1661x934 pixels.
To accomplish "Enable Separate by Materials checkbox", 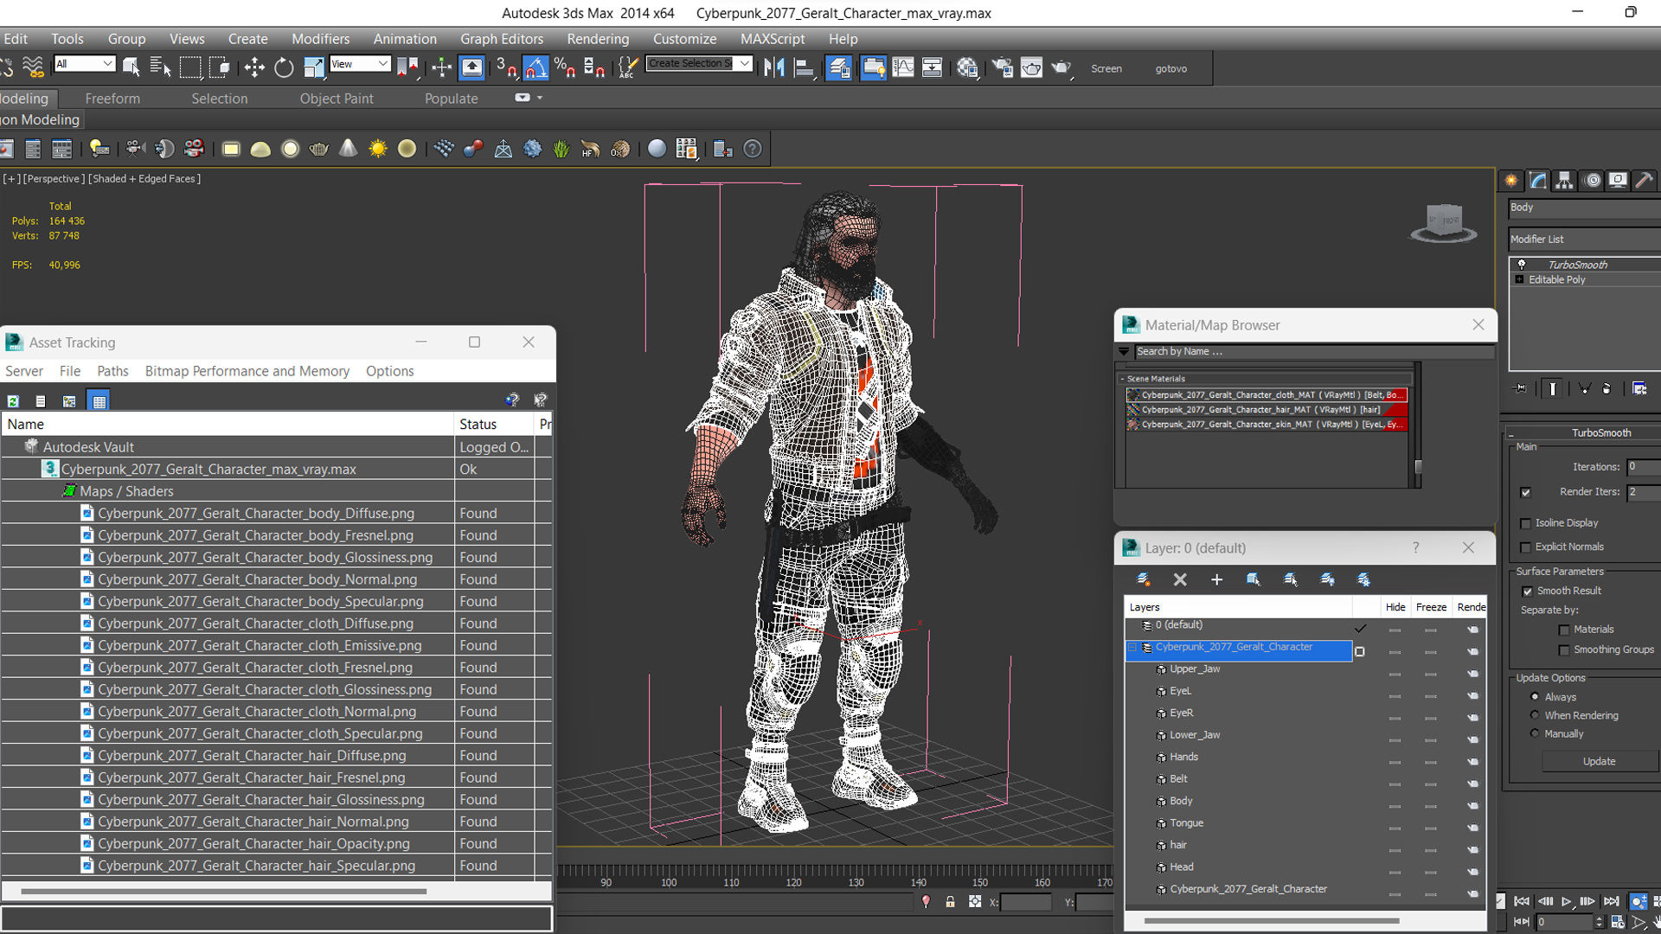I will (x=1563, y=630).
